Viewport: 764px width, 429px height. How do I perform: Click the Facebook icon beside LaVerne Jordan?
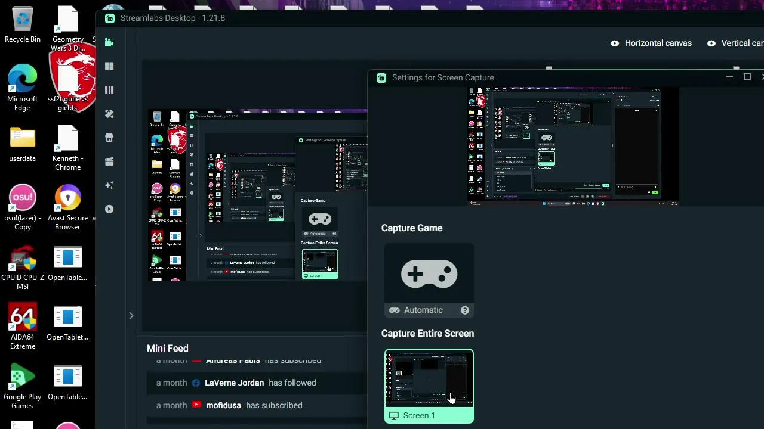tap(196, 383)
